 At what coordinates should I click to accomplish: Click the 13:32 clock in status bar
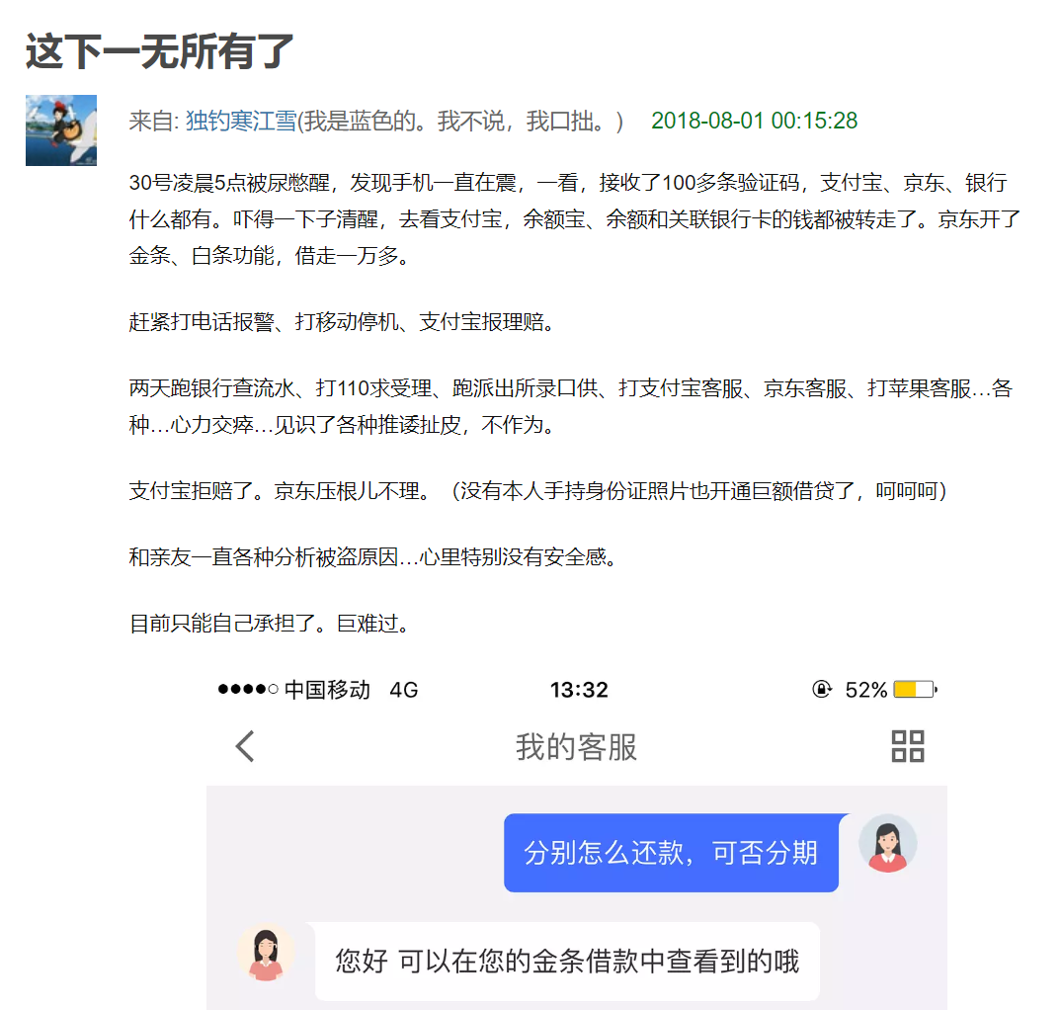[579, 690]
